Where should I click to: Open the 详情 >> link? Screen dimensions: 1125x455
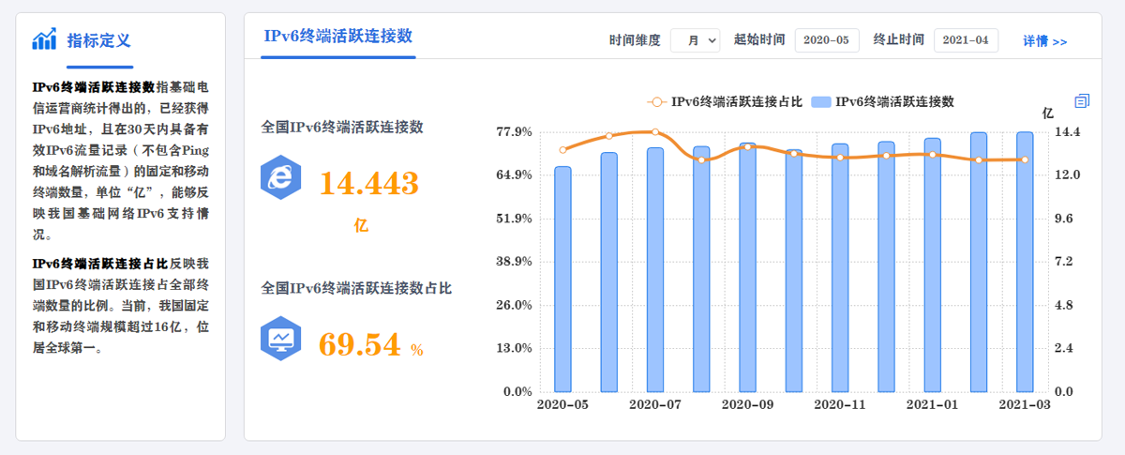[1044, 41]
